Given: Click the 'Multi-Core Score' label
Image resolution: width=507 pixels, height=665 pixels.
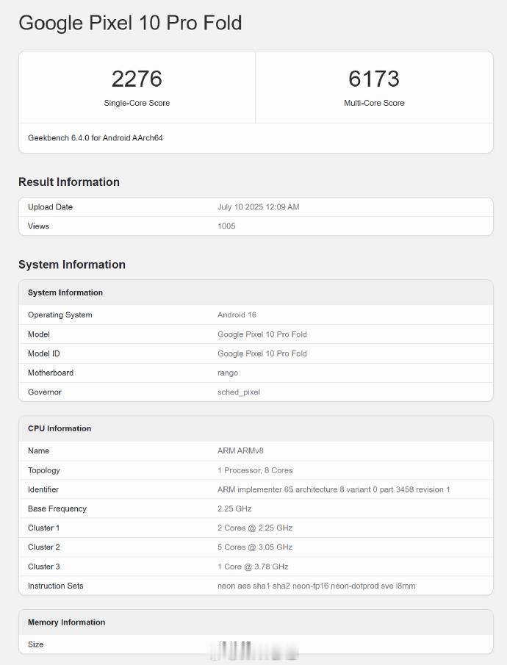Looking at the screenshot, I should click(374, 103).
